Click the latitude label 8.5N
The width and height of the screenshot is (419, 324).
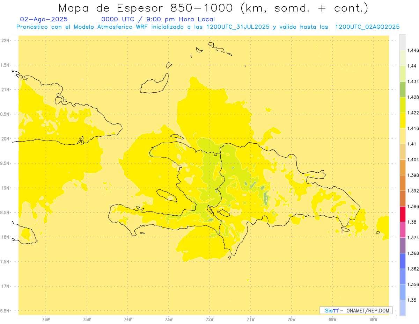pos(5,213)
